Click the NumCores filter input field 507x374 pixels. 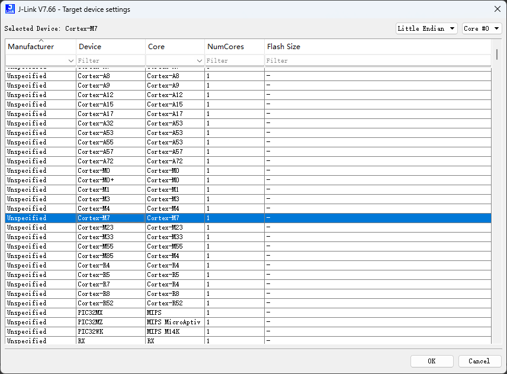pos(235,61)
